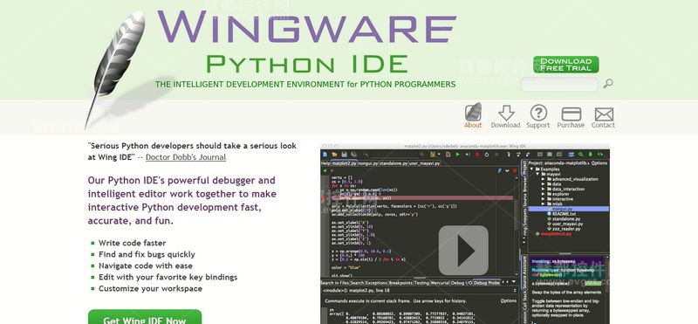Expand the mlab folder
This screenshot has width=698, height=324.
543,203
